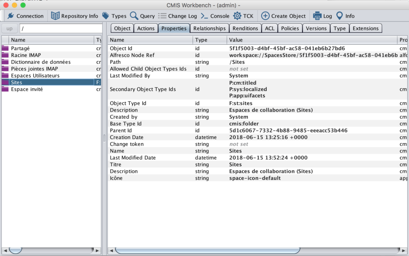Screen dimensions: 409x256
Task: Open the Console prompt icon
Action: pos(204,16)
